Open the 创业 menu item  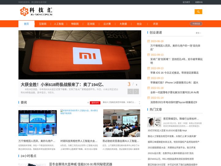[139, 24]
